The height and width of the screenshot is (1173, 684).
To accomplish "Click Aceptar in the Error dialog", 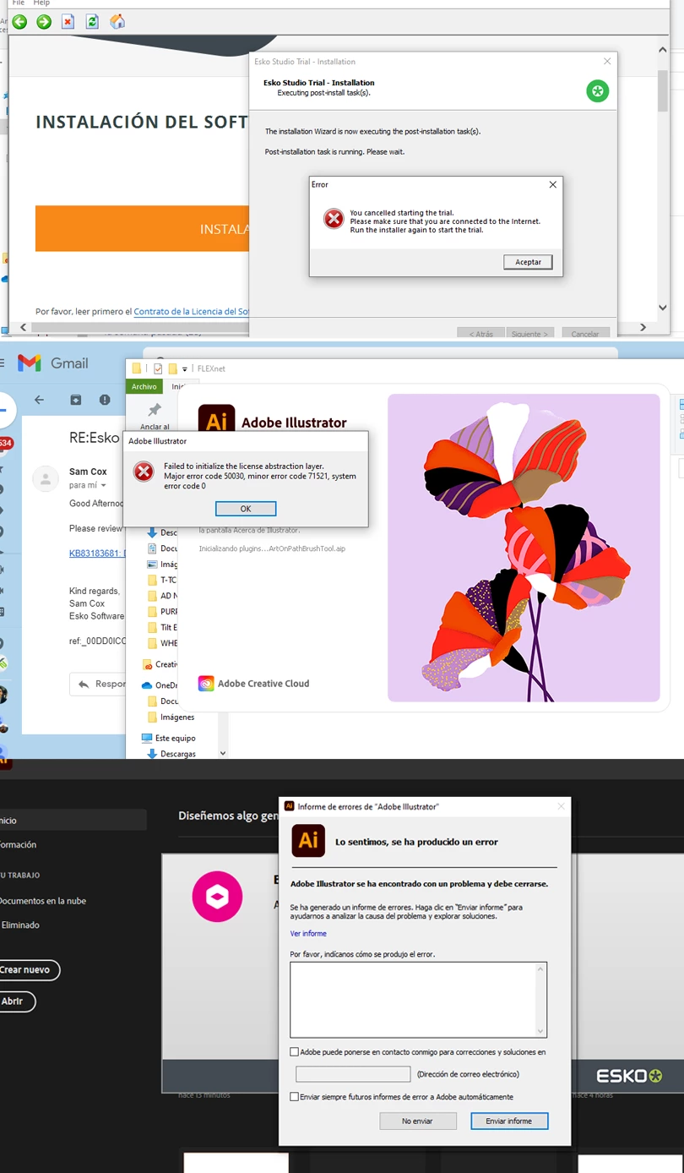I will click(x=528, y=262).
